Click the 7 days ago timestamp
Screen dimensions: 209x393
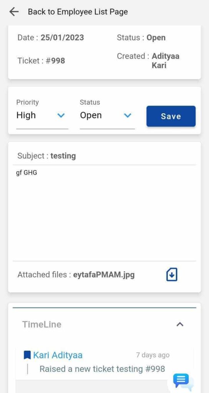[x=153, y=355]
